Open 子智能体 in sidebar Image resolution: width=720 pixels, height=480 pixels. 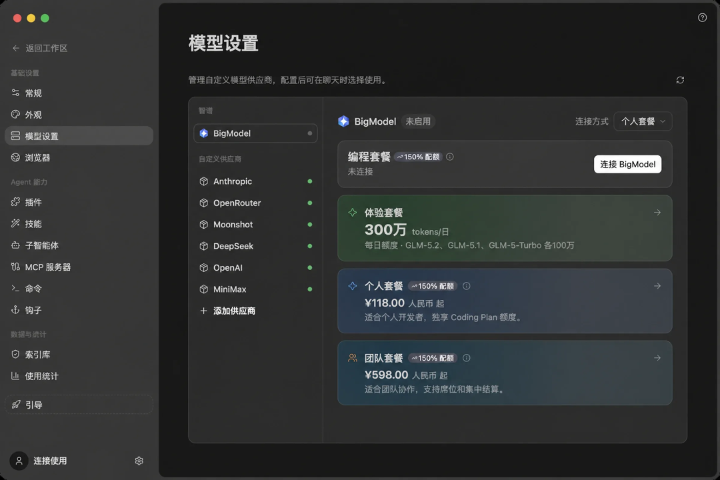tap(79, 245)
